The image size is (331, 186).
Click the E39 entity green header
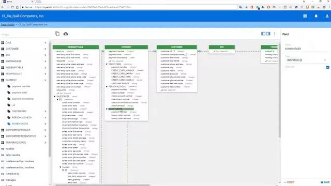[222, 47]
